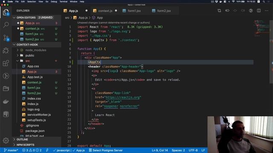Click the Wi-Fi icon in menu bar
This screenshot has height=153, width=273.
(x=233, y=2)
